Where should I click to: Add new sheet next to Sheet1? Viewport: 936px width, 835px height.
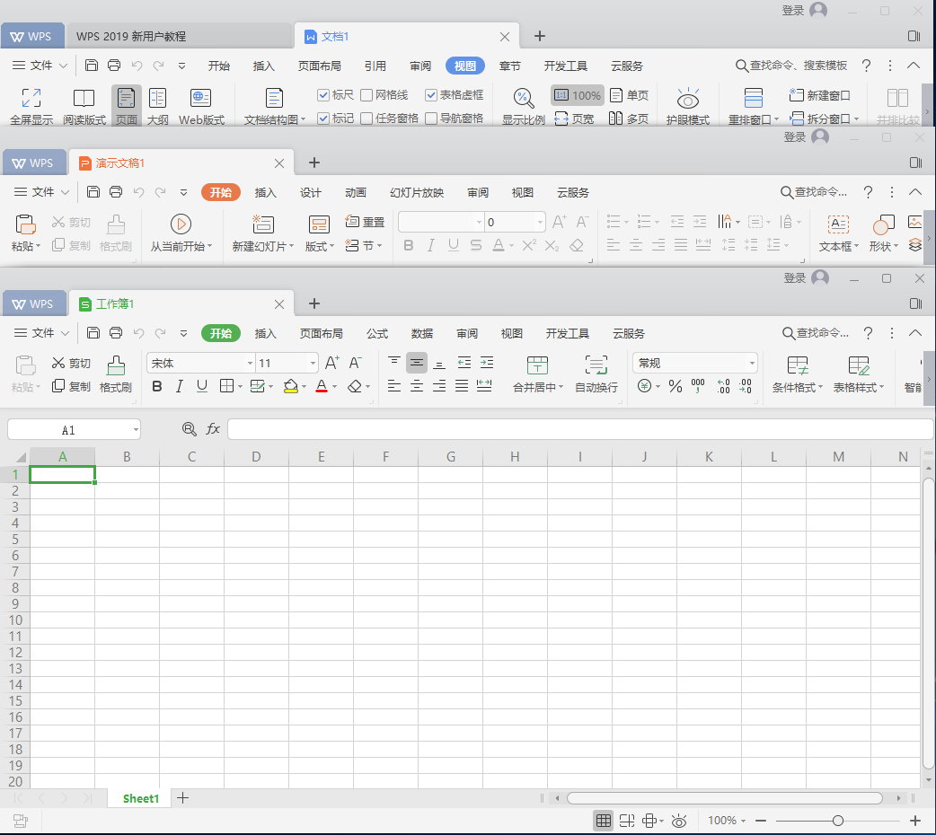[x=183, y=798]
